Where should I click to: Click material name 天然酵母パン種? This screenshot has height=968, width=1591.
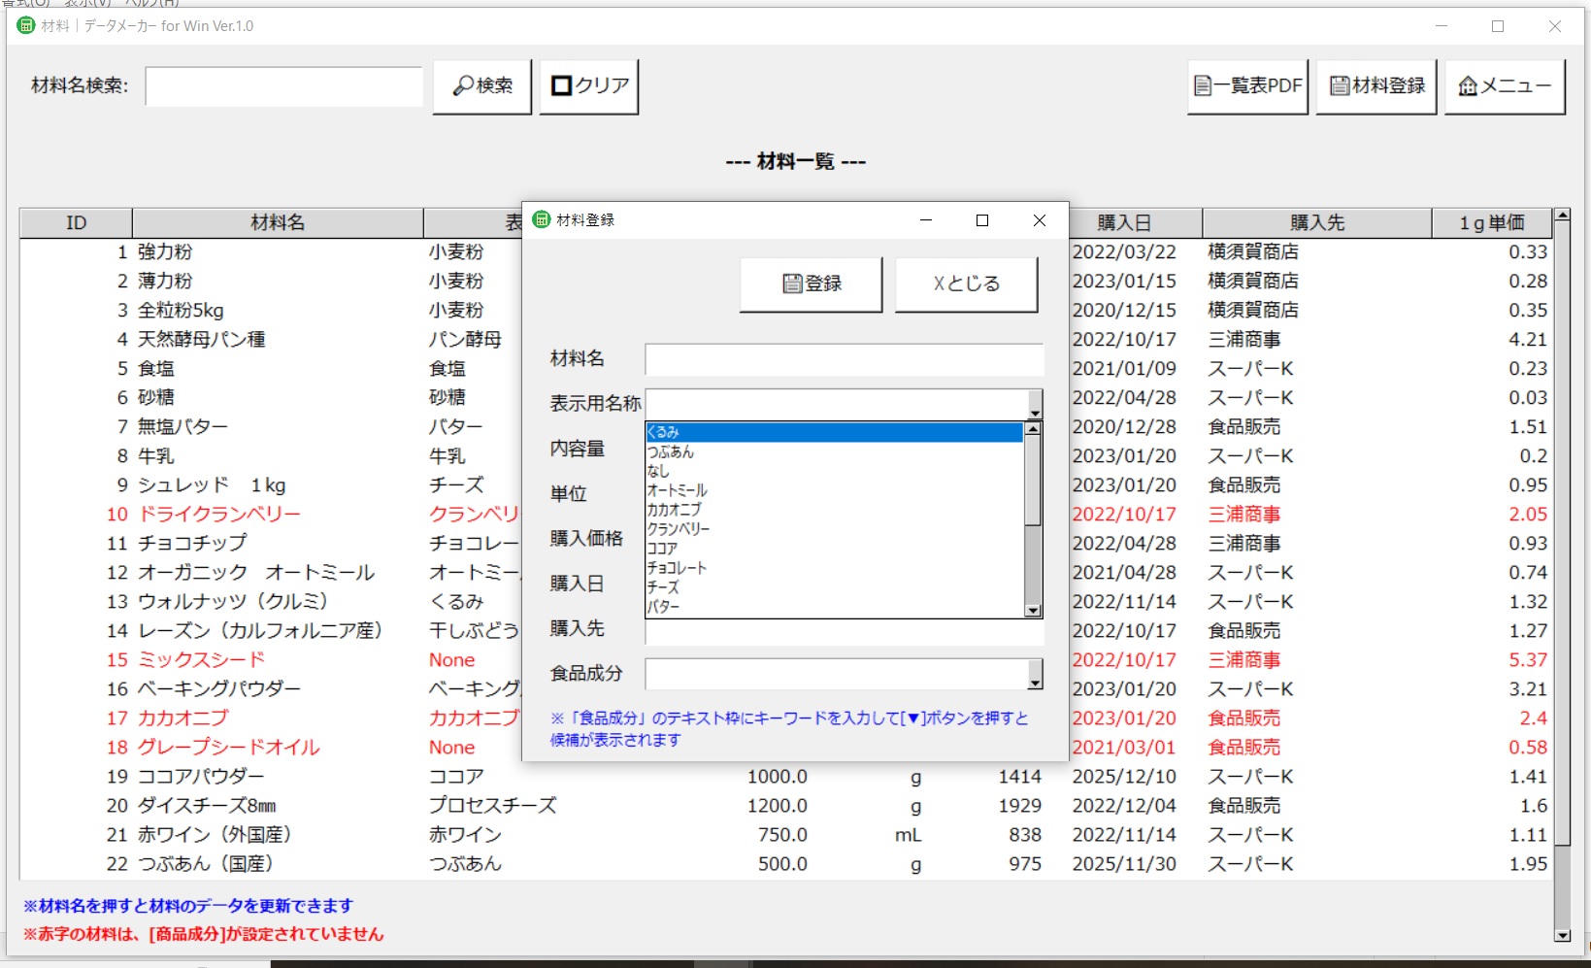(x=201, y=340)
